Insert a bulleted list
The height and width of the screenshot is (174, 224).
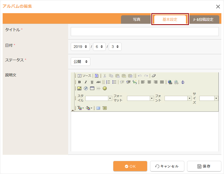click(114, 82)
